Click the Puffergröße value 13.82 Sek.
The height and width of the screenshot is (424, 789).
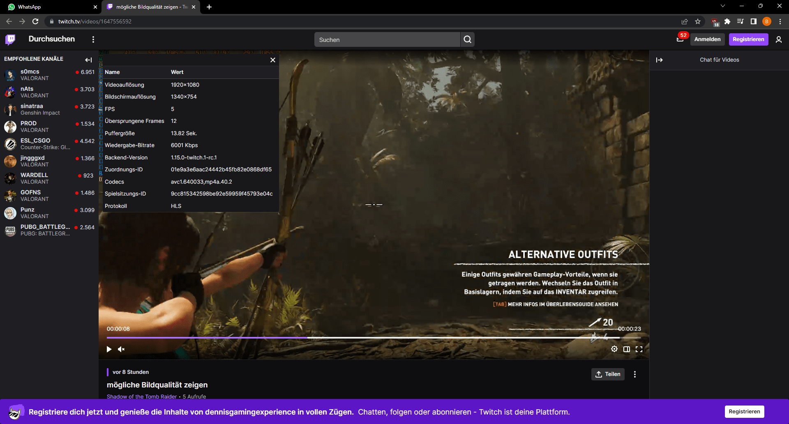coord(184,133)
